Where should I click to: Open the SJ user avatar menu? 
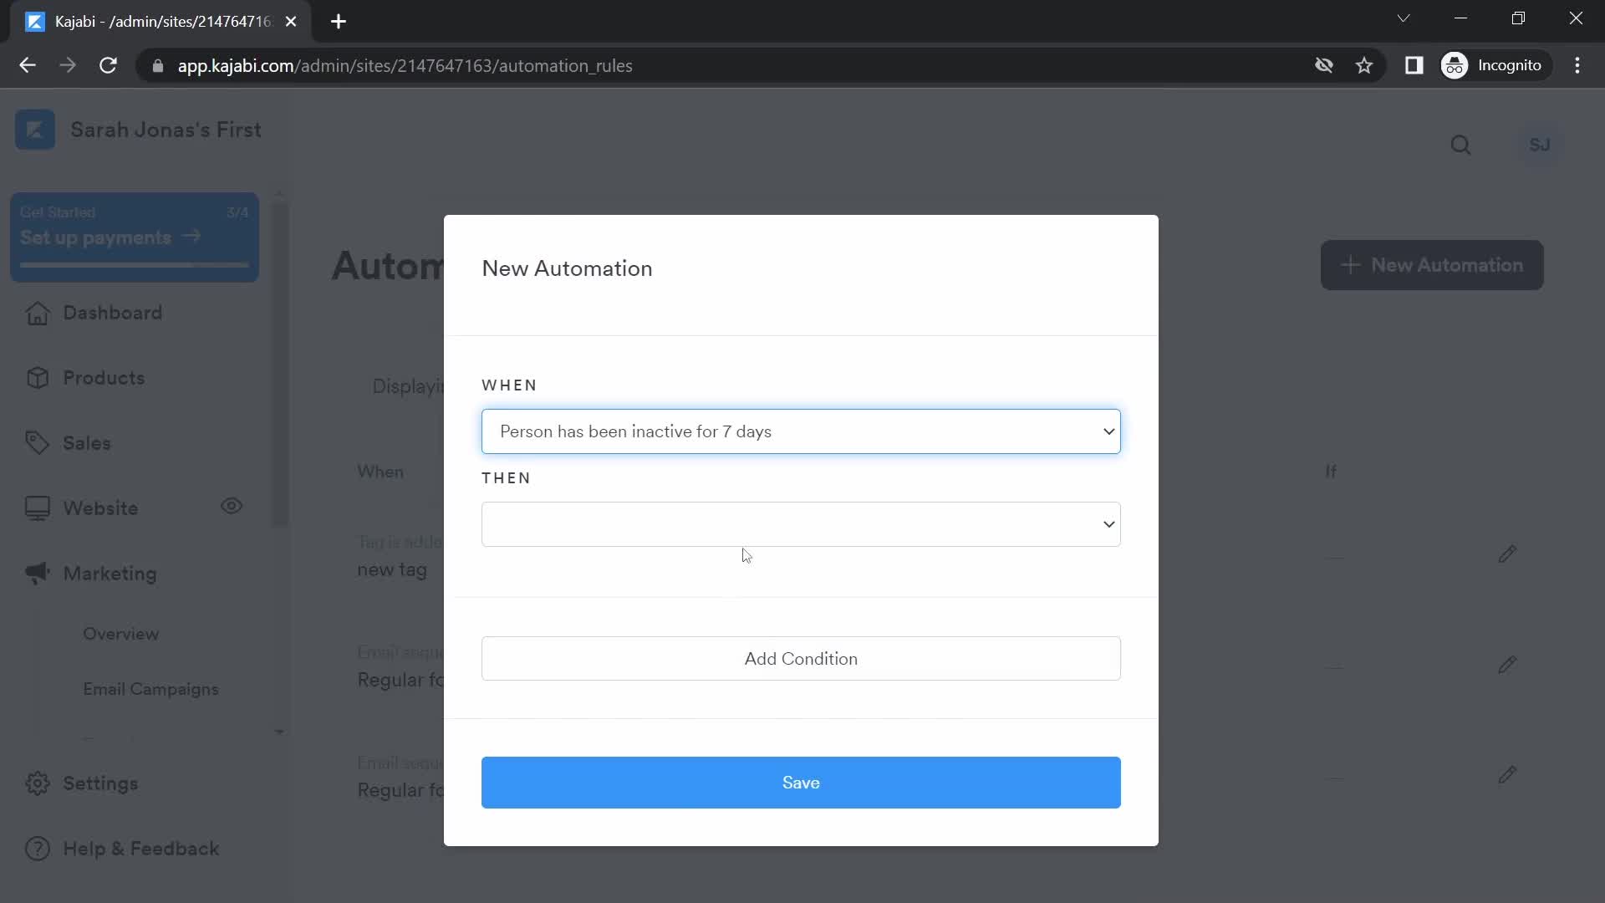coord(1539,145)
